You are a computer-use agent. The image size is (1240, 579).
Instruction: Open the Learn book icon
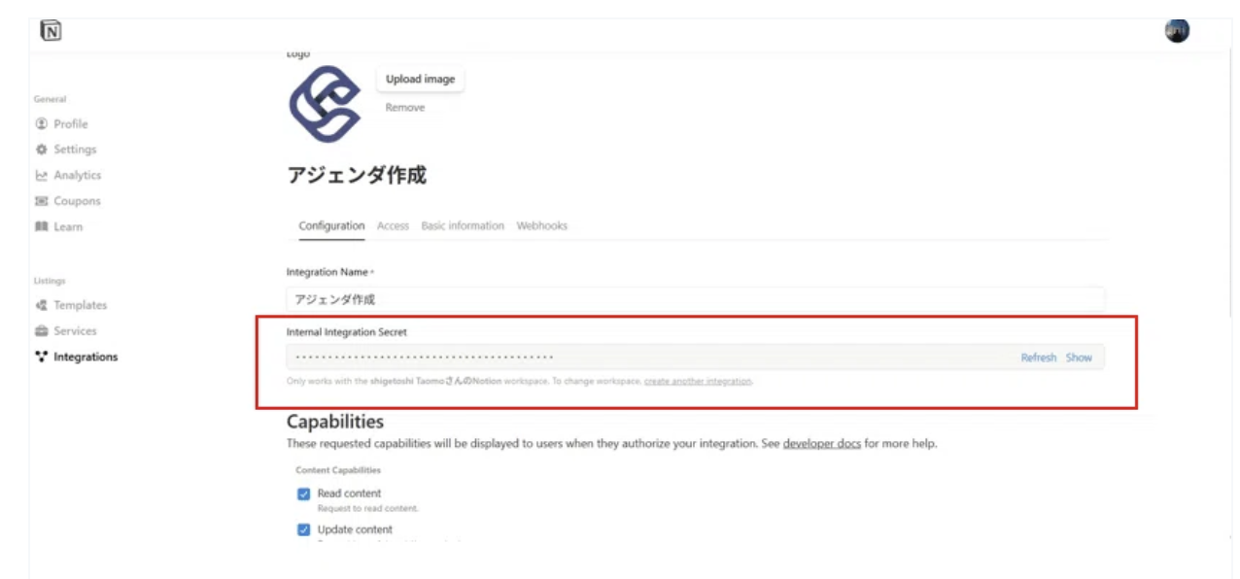point(41,227)
